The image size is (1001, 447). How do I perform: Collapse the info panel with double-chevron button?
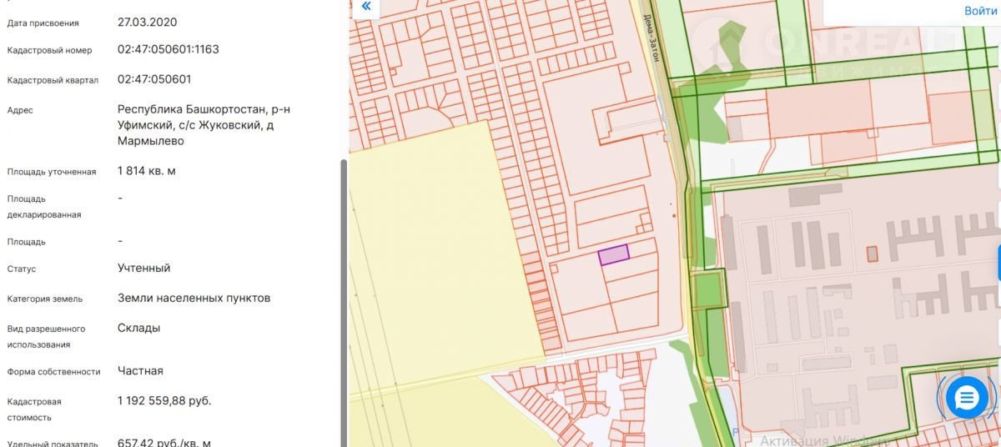point(365,8)
